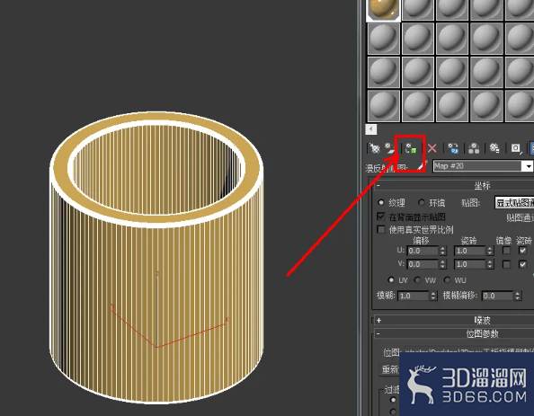Select first gray sample slot in second row
Screen dimensions: 534x416
tap(384, 39)
